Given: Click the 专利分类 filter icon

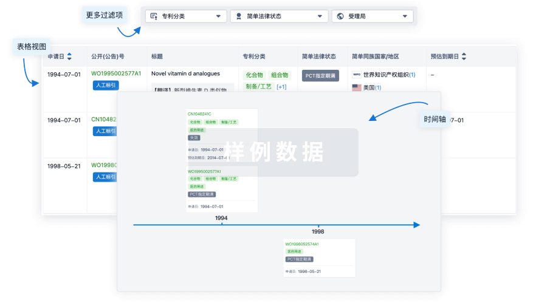Looking at the screenshot, I should 154,16.
